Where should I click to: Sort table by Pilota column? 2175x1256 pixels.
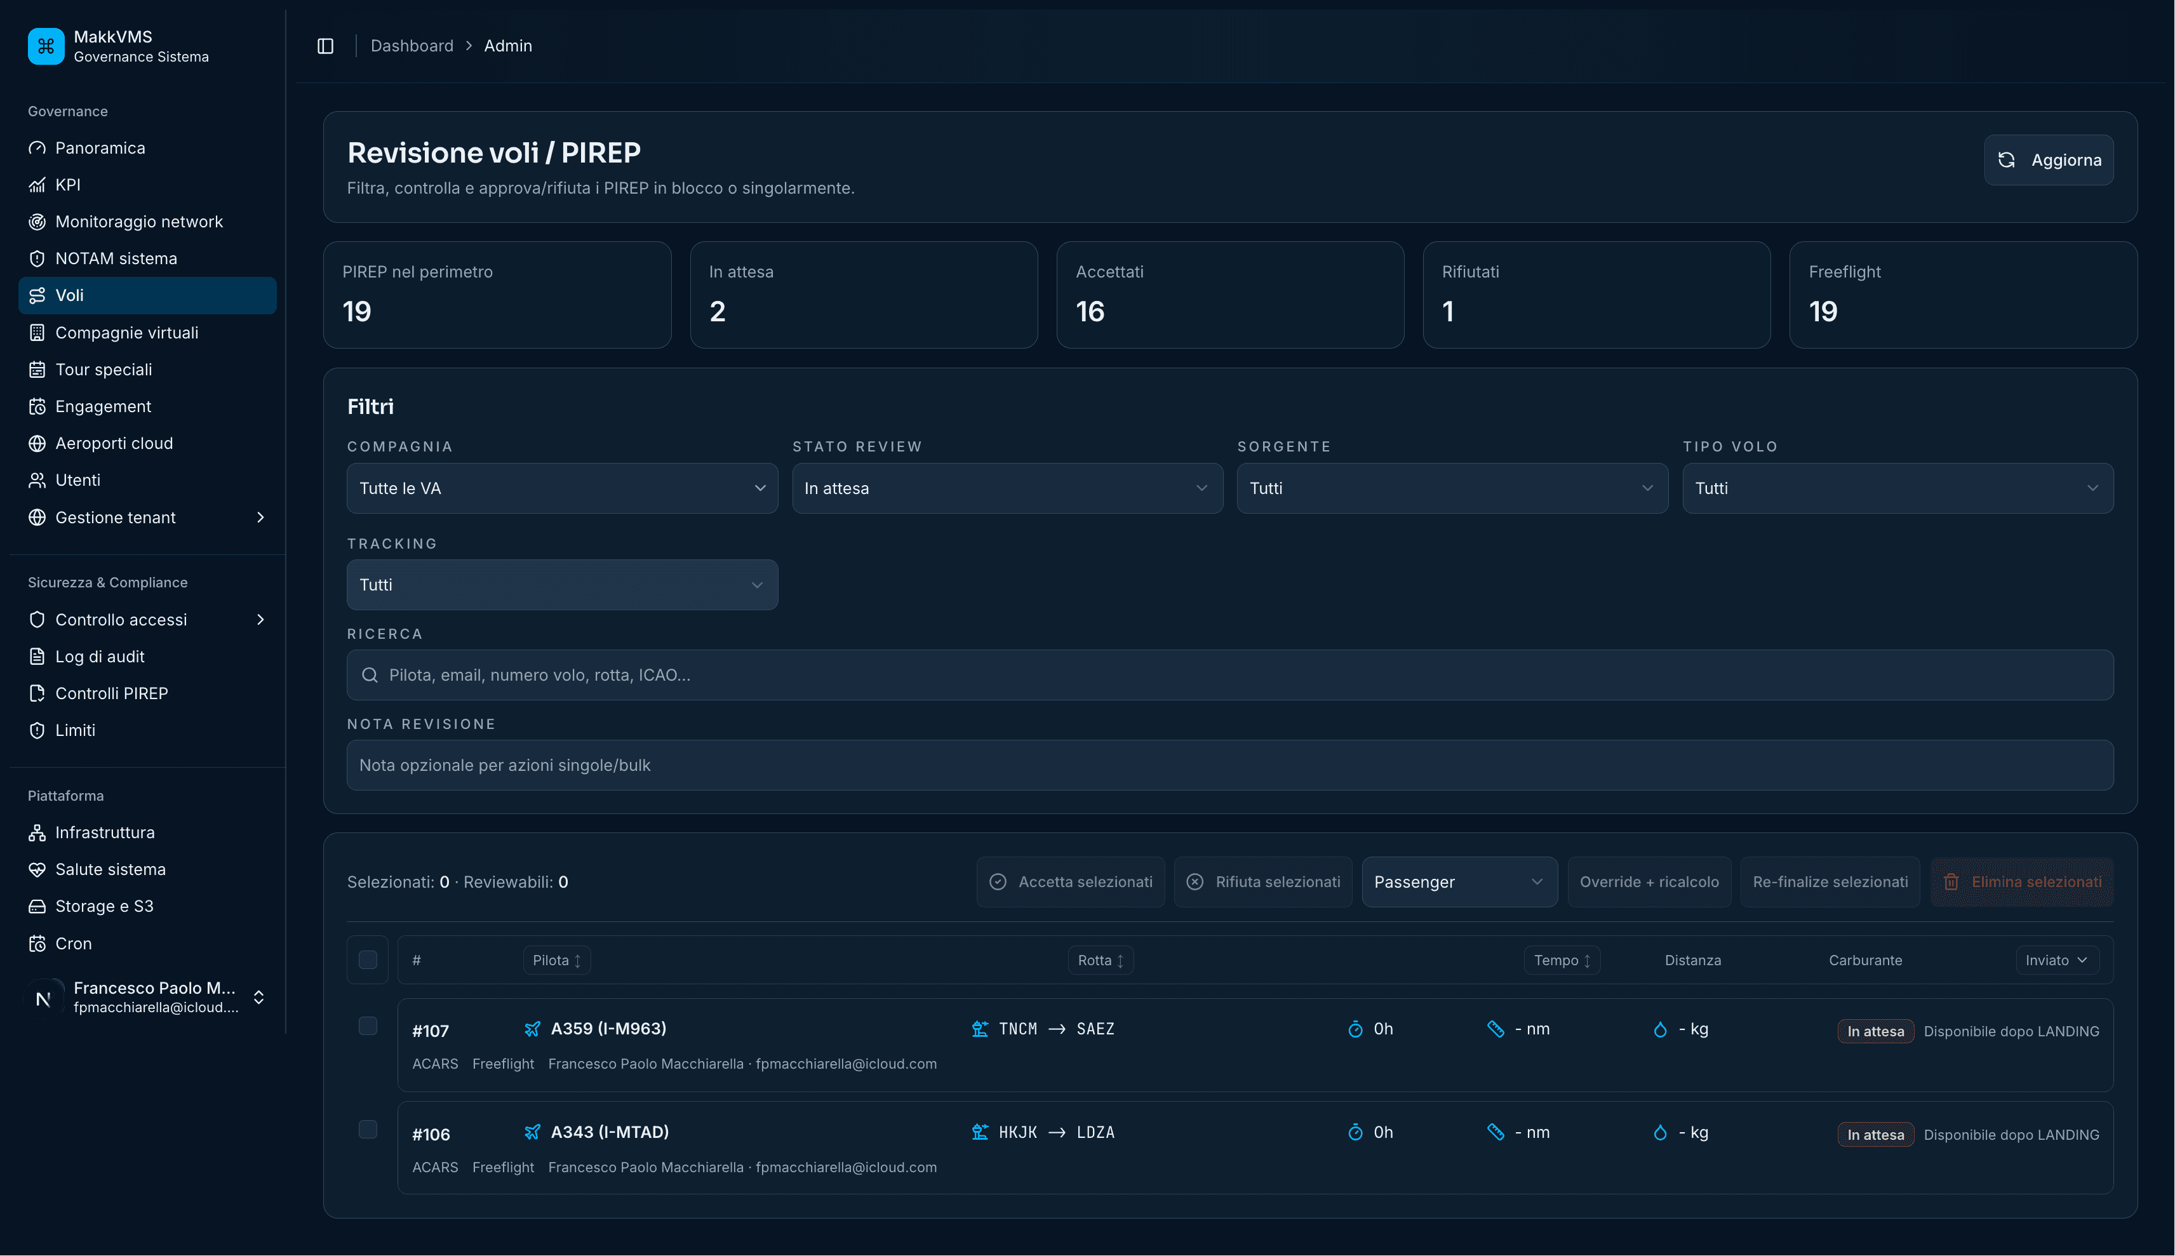click(x=556, y=960)
